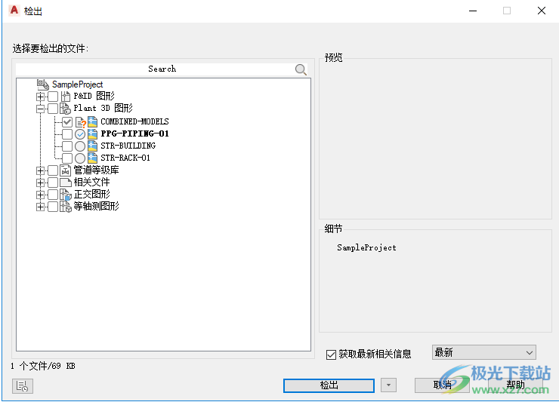559x402 pixels.
Task: Open the arrow dropdown beside 检出 button
Action: 388,385
